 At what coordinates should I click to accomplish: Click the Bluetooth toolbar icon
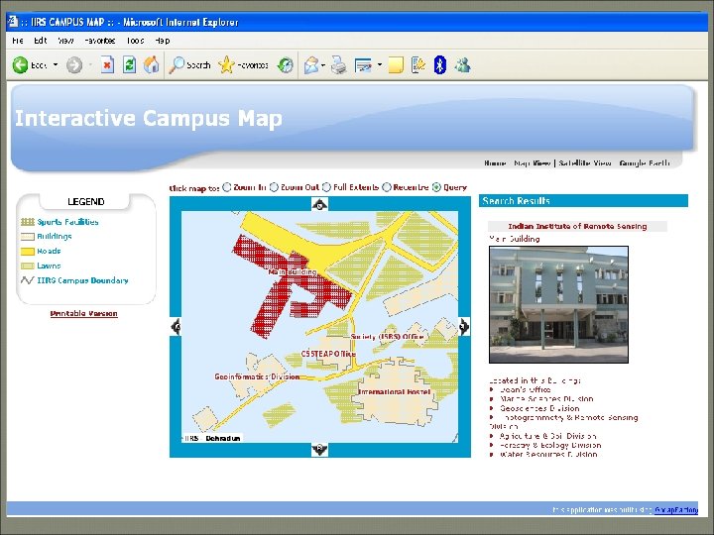tap(439, 65)
